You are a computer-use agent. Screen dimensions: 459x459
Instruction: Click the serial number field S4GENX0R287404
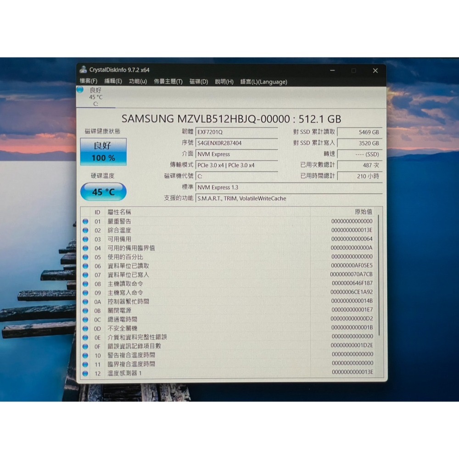point(237,143)
